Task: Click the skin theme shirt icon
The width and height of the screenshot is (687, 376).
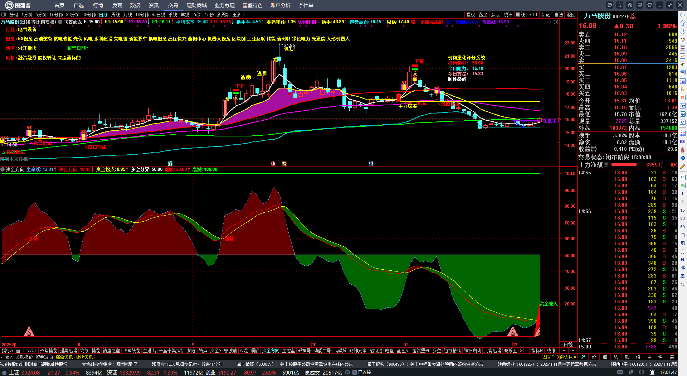Action: [x=650, y=5]
